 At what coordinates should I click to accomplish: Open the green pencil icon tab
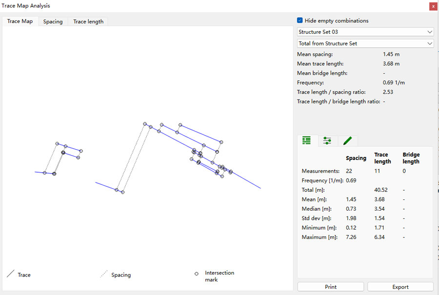[x=347, y=140]
